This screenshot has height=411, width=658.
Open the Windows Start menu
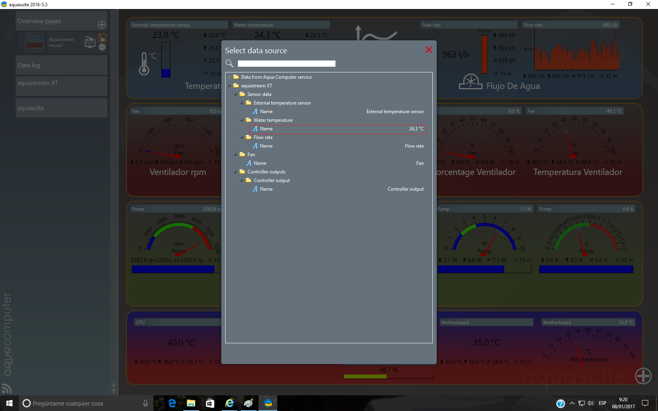[9, 403]
